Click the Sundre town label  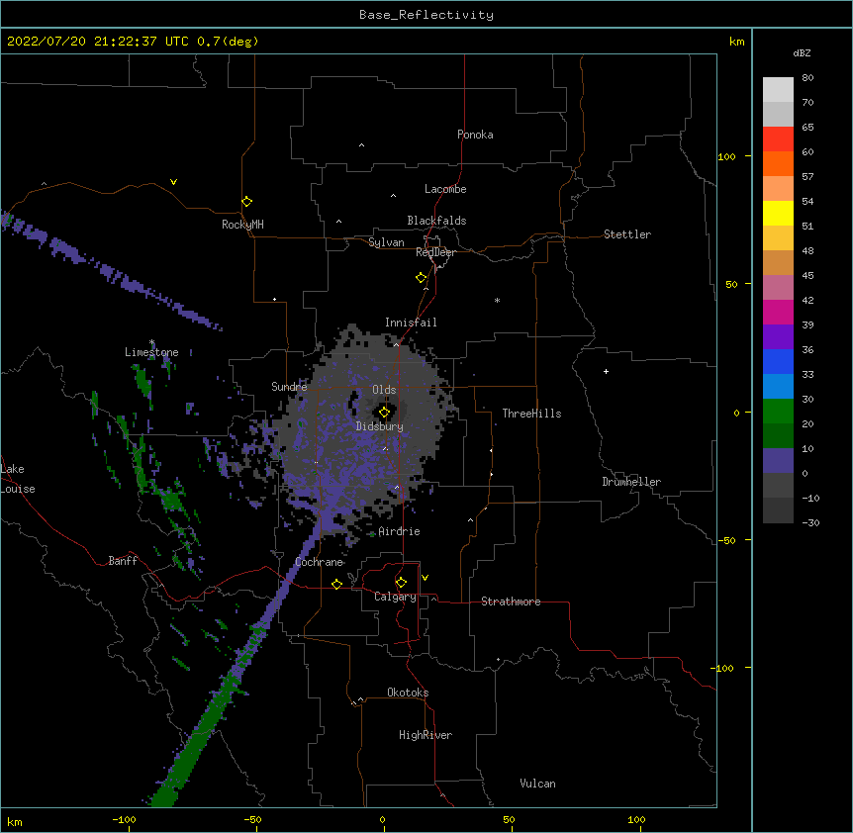(x=289, y=387)
